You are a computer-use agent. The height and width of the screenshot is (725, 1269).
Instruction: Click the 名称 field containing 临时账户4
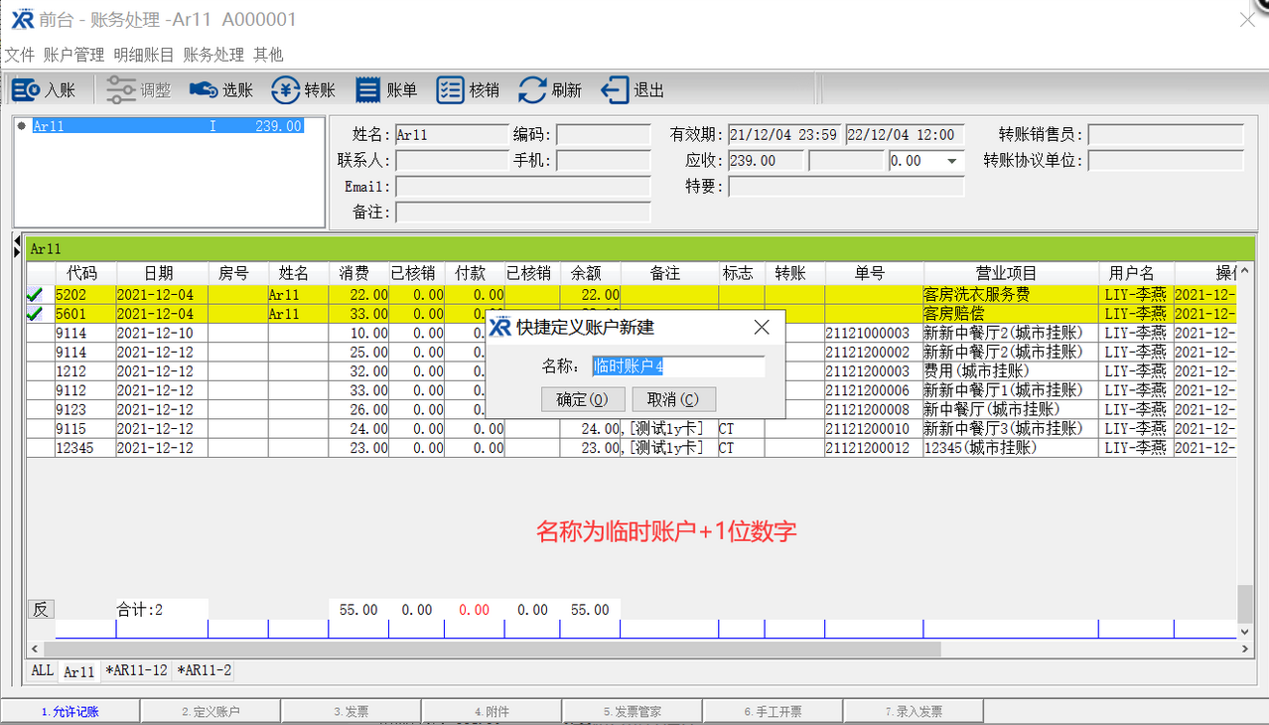tap(678, 366)
